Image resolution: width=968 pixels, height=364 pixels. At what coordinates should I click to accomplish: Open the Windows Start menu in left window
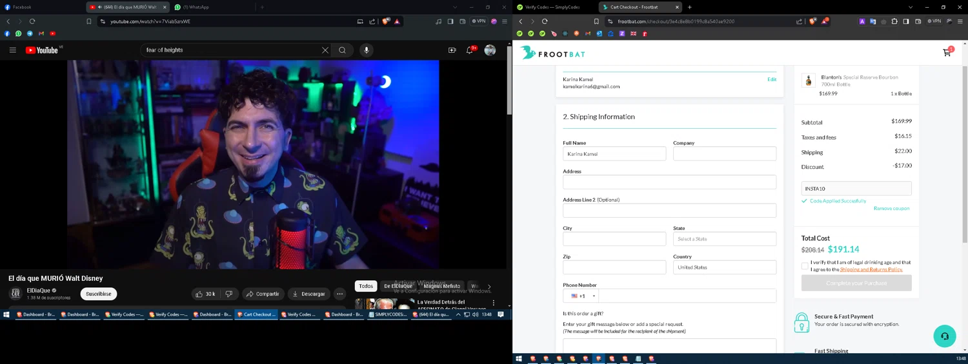[6, 314]
